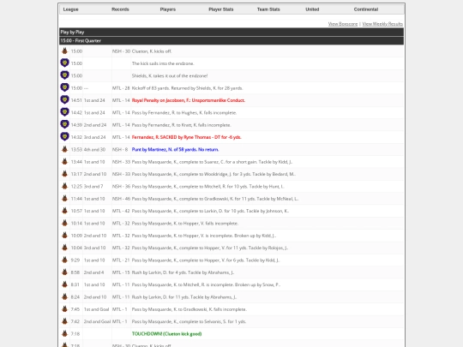Follow the View Weekly Results link
The height and width of the screenshot is (347, 463).
pos(382,24)
